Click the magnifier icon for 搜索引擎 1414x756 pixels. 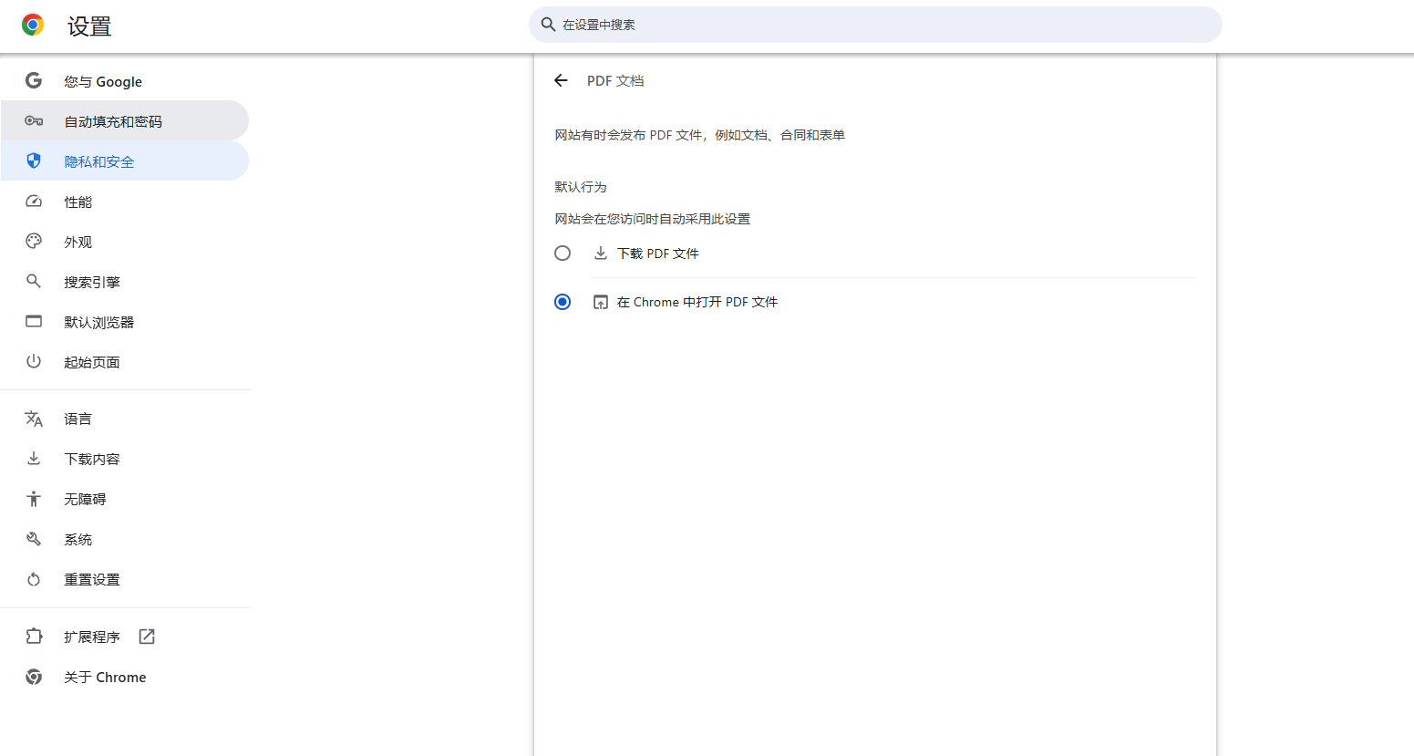[x=34, y=282]
